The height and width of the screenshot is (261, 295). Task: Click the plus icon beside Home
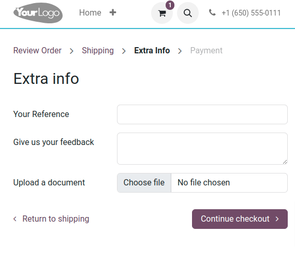[x=113, y=12]
